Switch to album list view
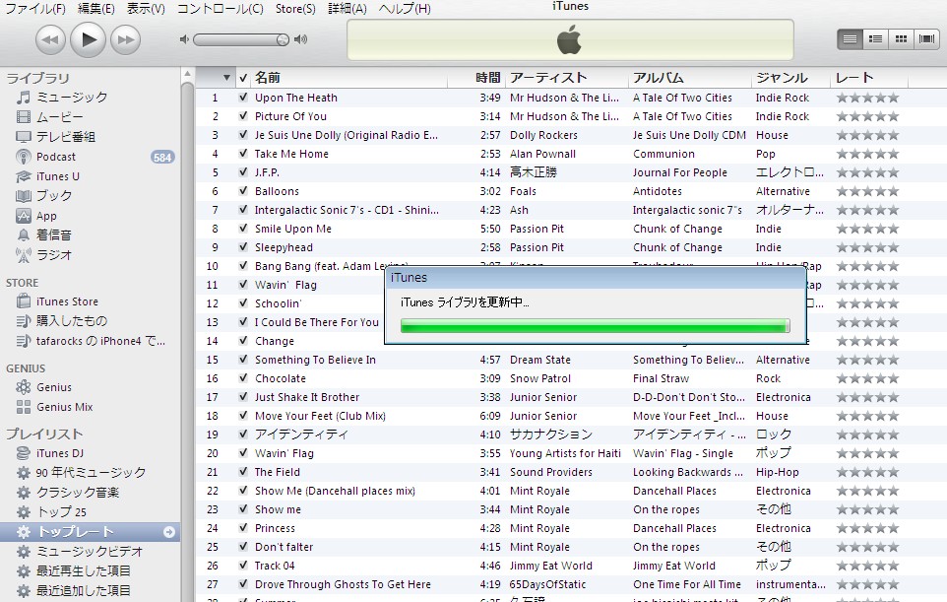 [875, 39]
